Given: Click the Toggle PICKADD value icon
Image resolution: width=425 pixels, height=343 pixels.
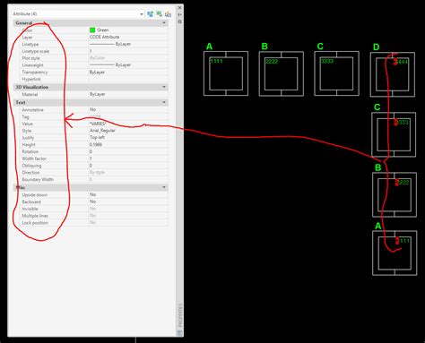Looking at the screenshot, I should pyautogui.click(x=150, y=13).
